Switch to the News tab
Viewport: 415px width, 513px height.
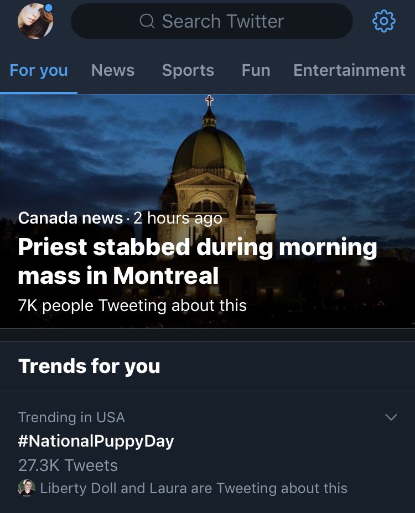point(113,70)
